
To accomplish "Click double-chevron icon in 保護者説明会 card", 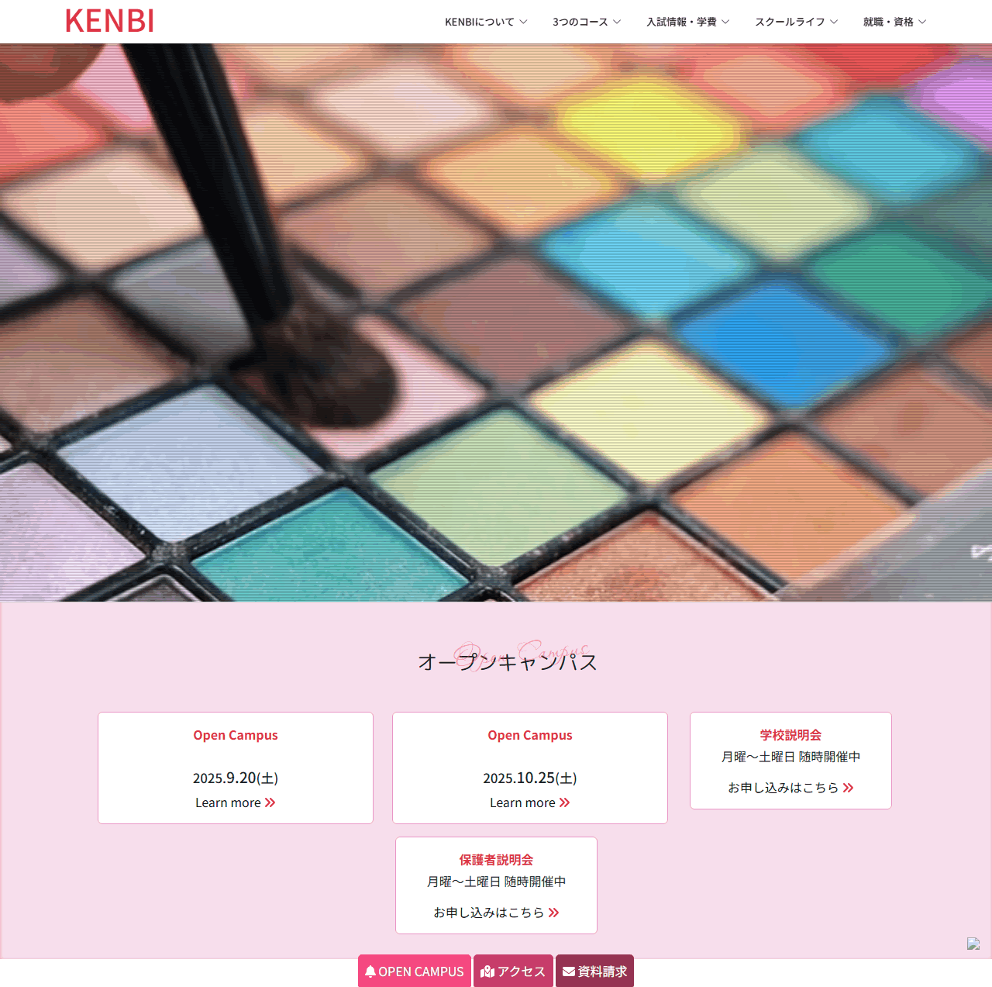I will 553,913.
